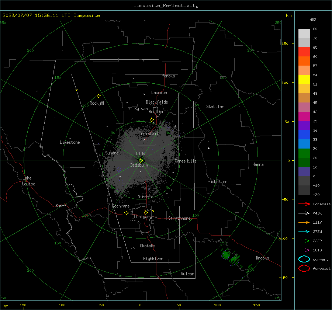Click the Airdrie town label
This screenshot has width=332, height=310.
coord(145,197)
